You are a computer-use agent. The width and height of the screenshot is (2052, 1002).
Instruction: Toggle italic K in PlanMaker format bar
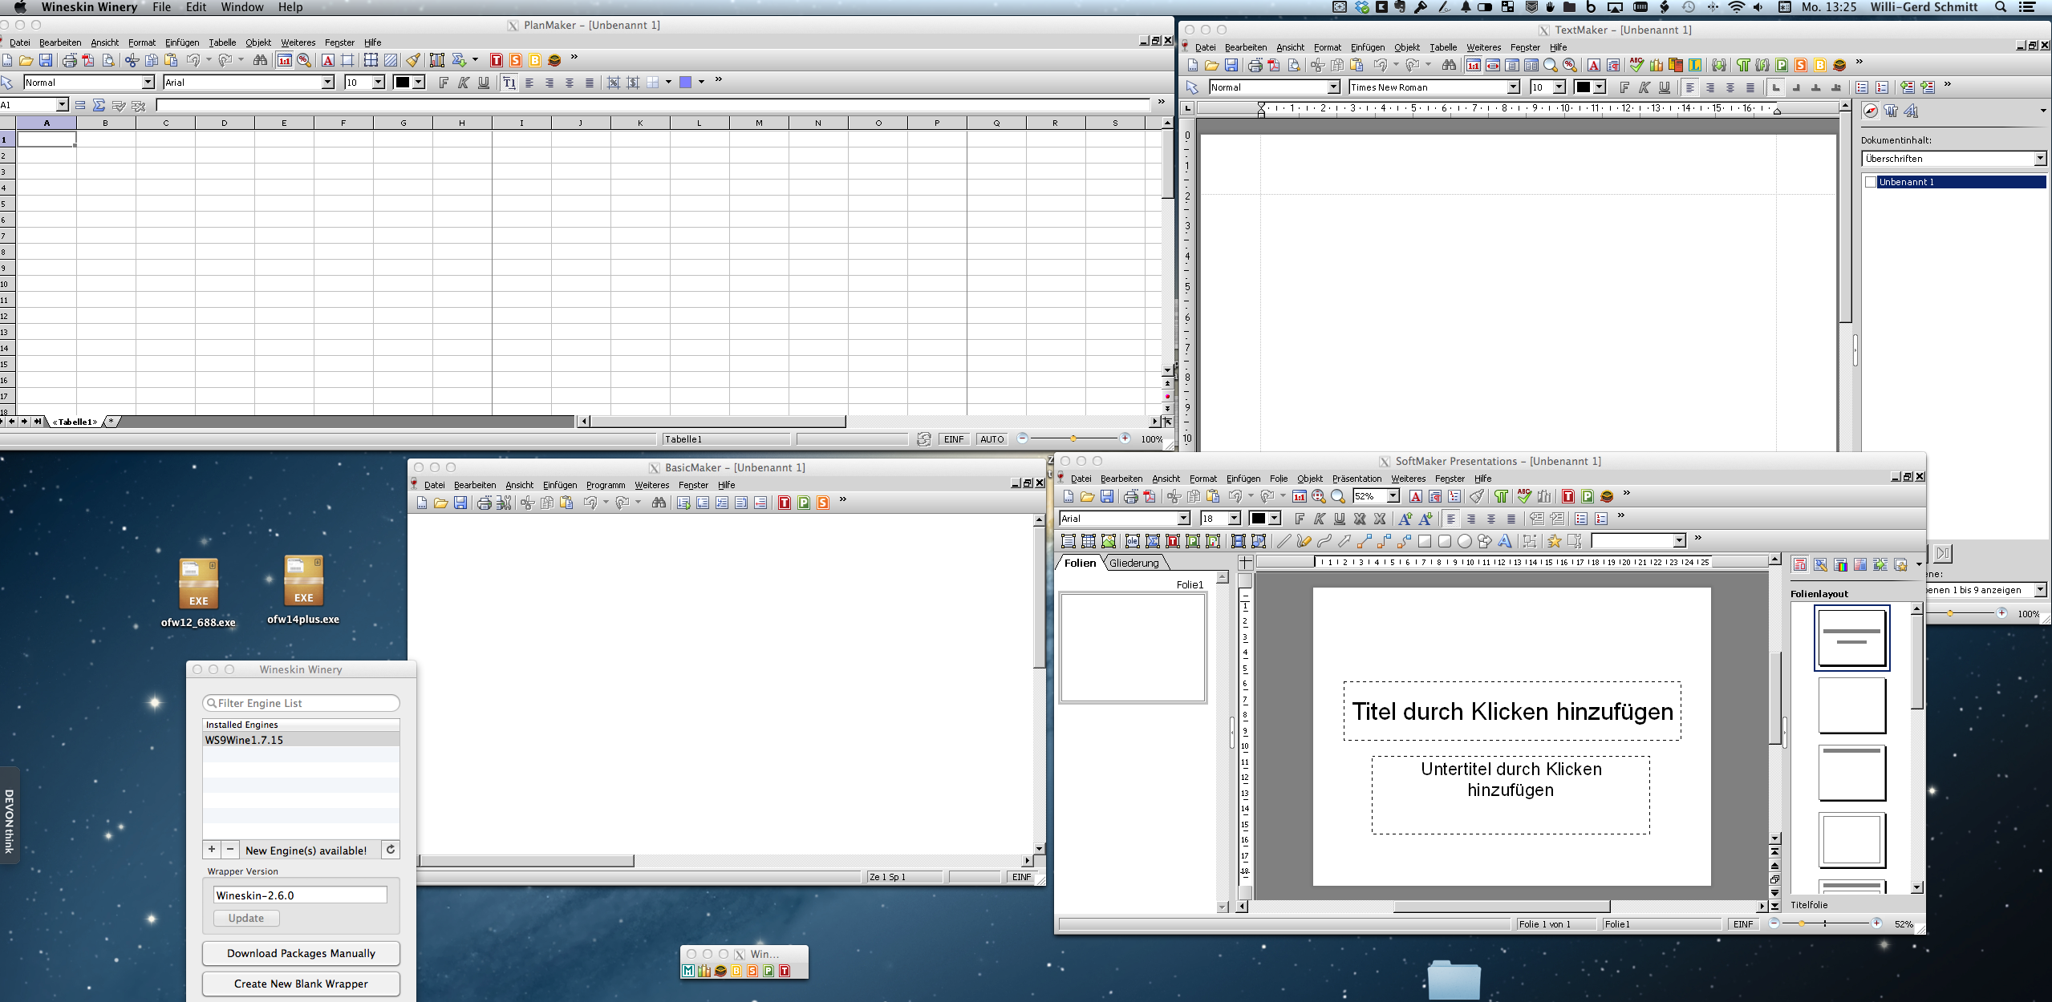click(464, 83)
